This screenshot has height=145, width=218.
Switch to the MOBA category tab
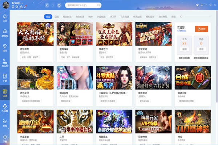tap(113, 17)
